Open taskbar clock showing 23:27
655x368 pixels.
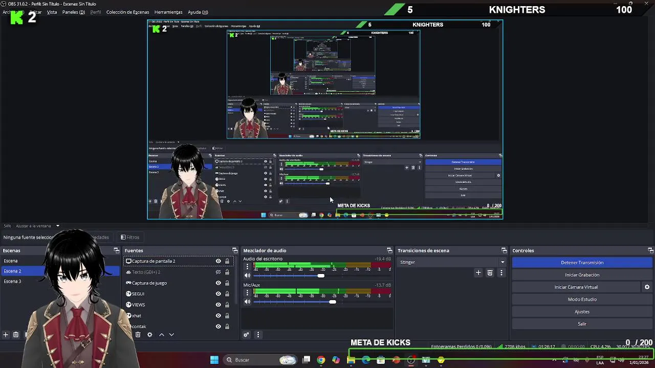tap(639, 360)
